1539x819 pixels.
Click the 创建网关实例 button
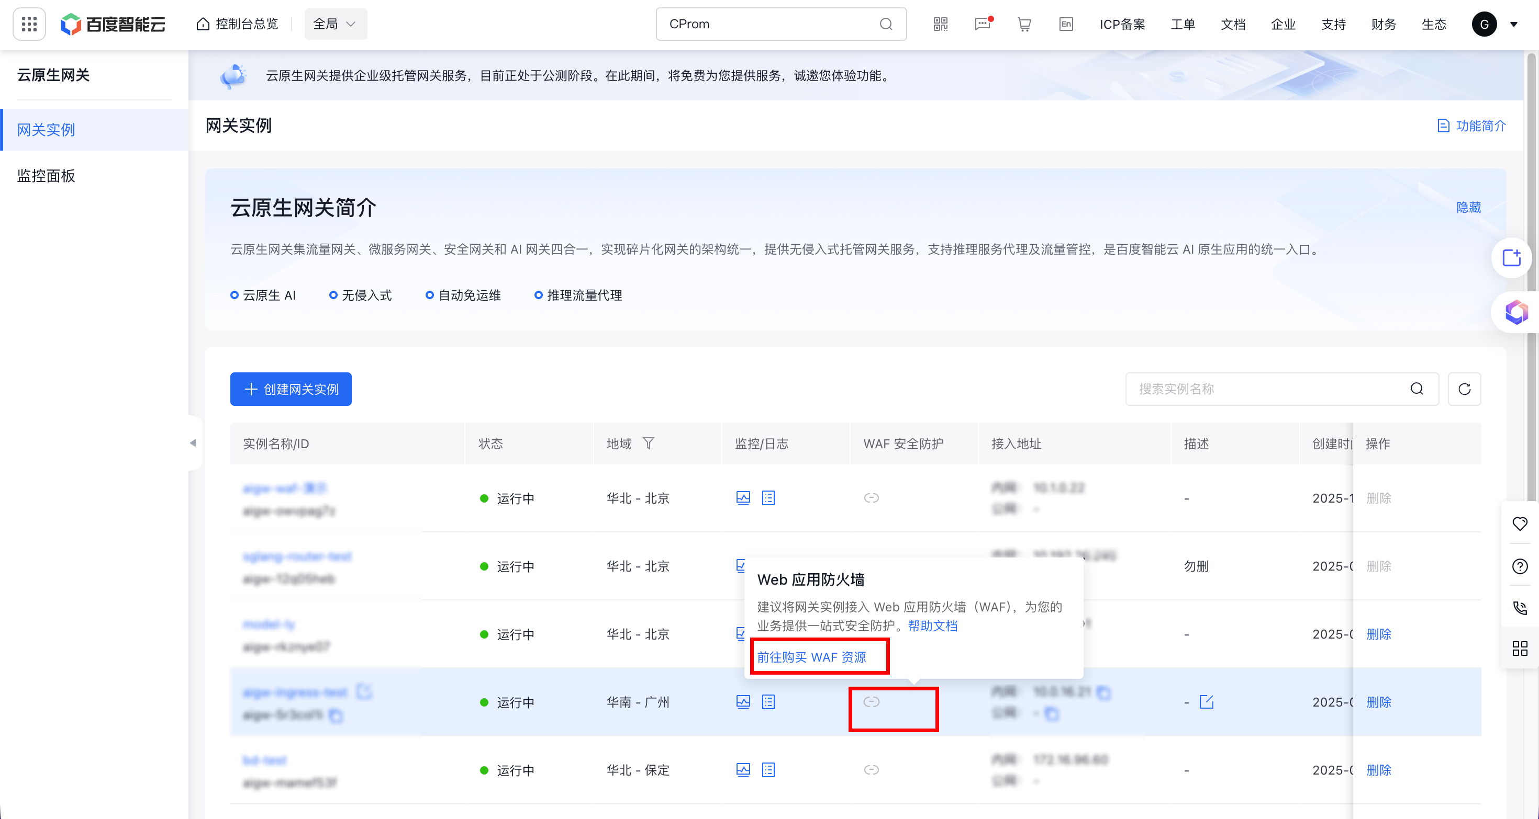pos(291,389)
